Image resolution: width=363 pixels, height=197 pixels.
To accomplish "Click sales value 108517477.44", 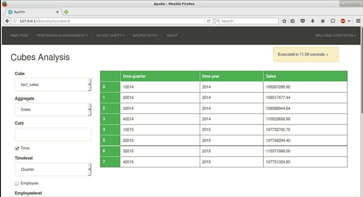I will pos(278,98).
